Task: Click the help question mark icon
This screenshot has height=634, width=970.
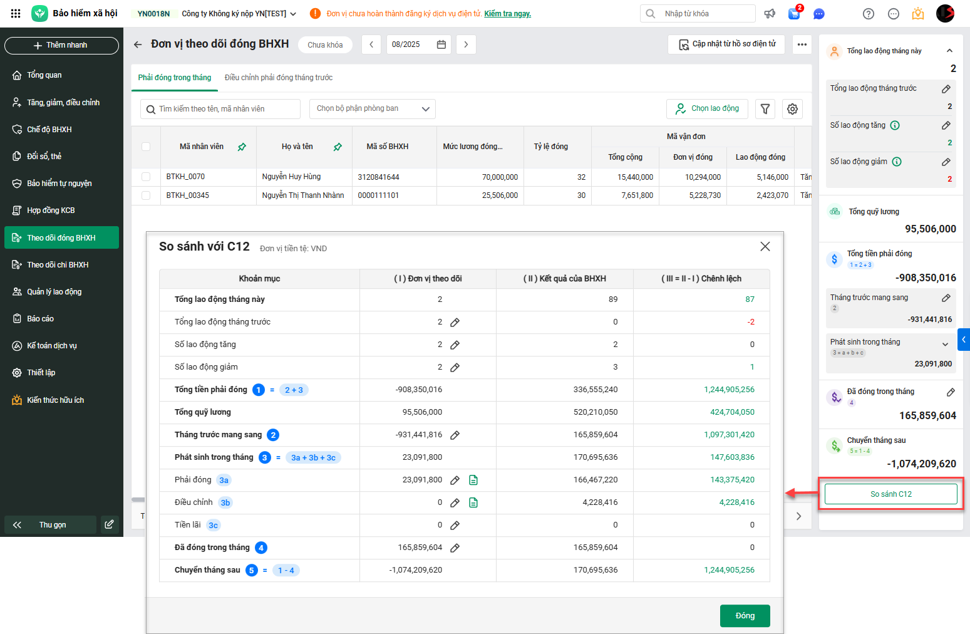Action: 868,14
